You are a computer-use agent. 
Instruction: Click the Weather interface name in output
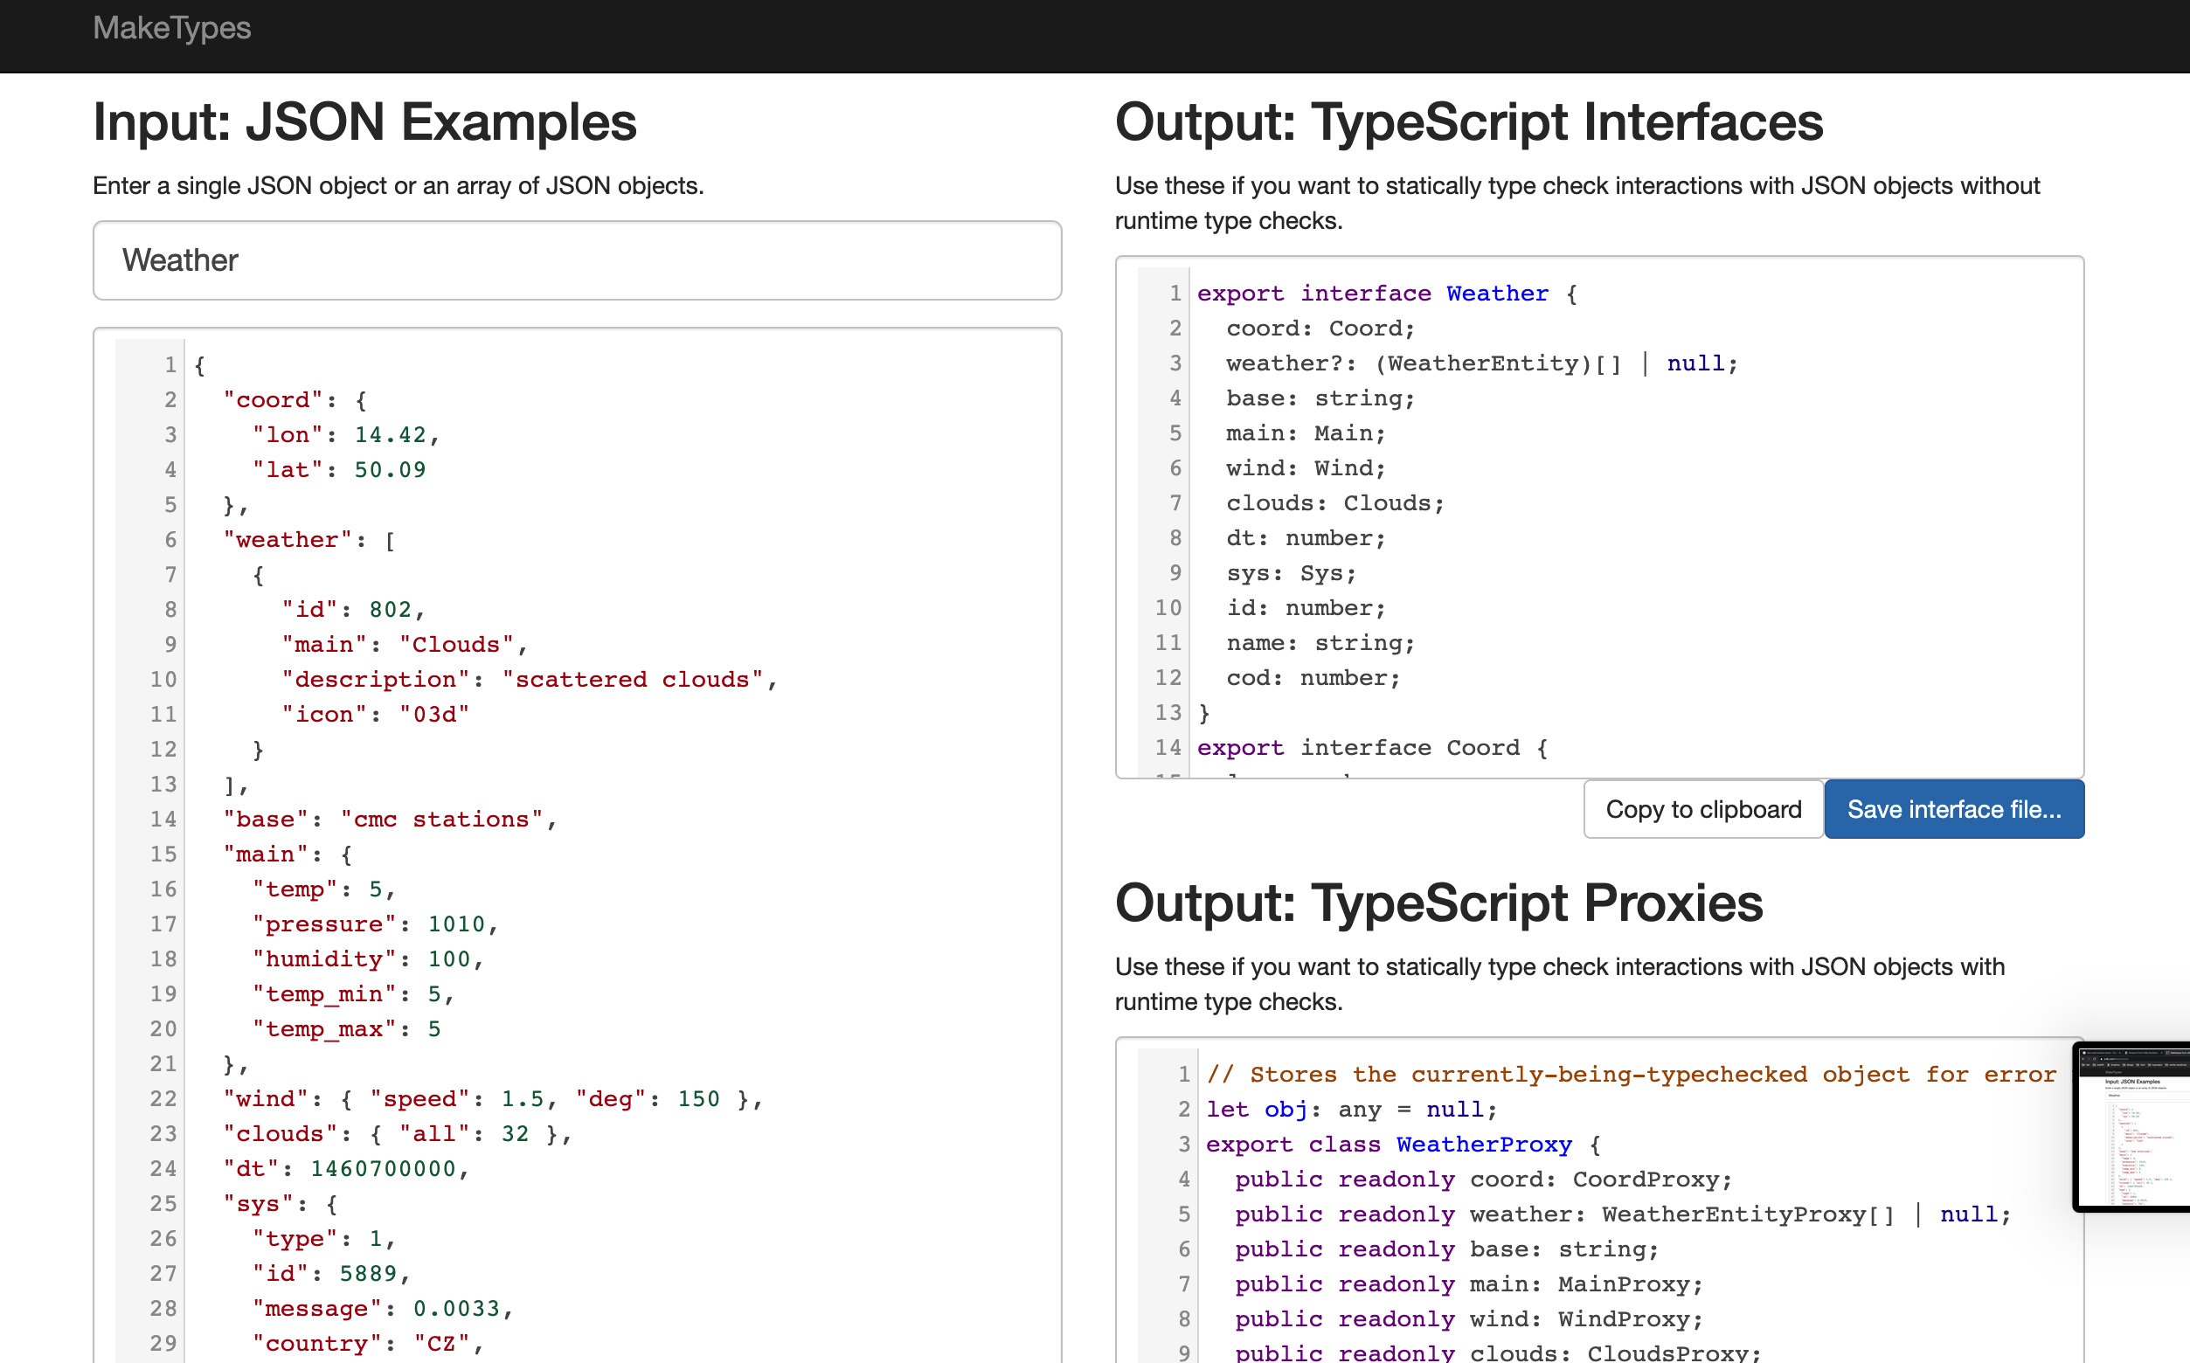coord(1497,294)
